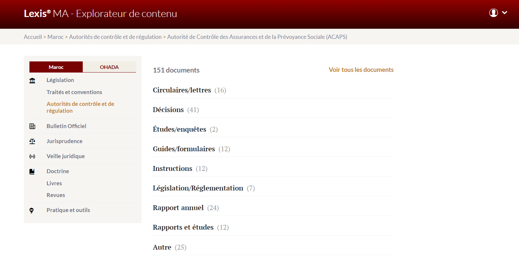519x264 pixels.
Task: Select Traités et conventions in sidebar
Action: (x=74, y=92)
